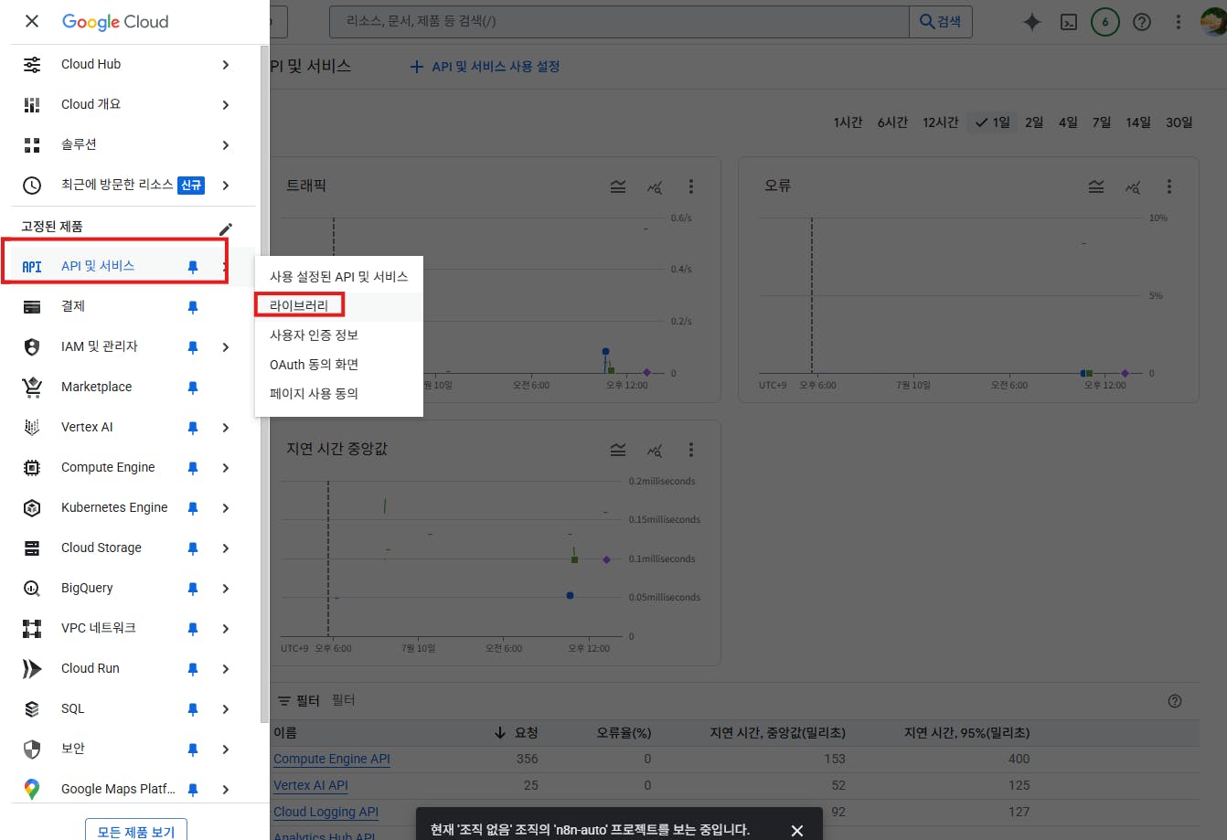Select 페이지 사용 동의 in the submenu
The width and height of the screenshot is (1227, 840).
coord(338,393)
